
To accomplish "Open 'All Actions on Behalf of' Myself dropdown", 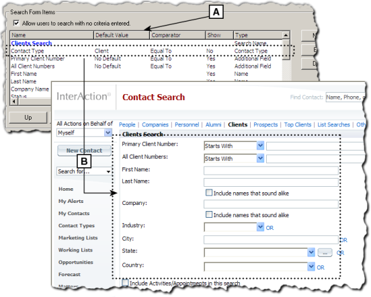I will pyautogui.click(x=108, y=132).
